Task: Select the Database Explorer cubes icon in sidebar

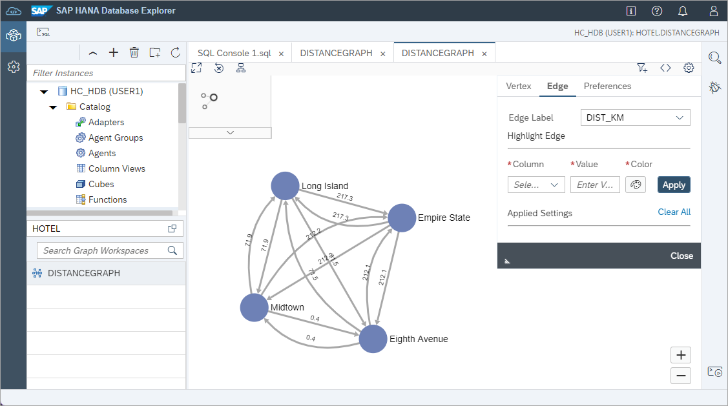Action: [x=14, y=36]
